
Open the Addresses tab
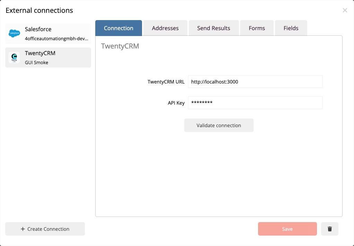165,28
